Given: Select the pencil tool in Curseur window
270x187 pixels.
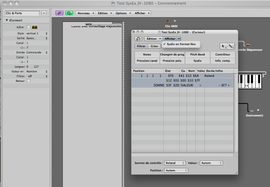Looking at the screenshot, I should pyautogui.click(x=231, y=46).
